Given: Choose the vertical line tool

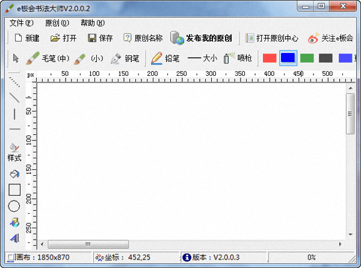Looking at the screenshot, I should [14, 114].
